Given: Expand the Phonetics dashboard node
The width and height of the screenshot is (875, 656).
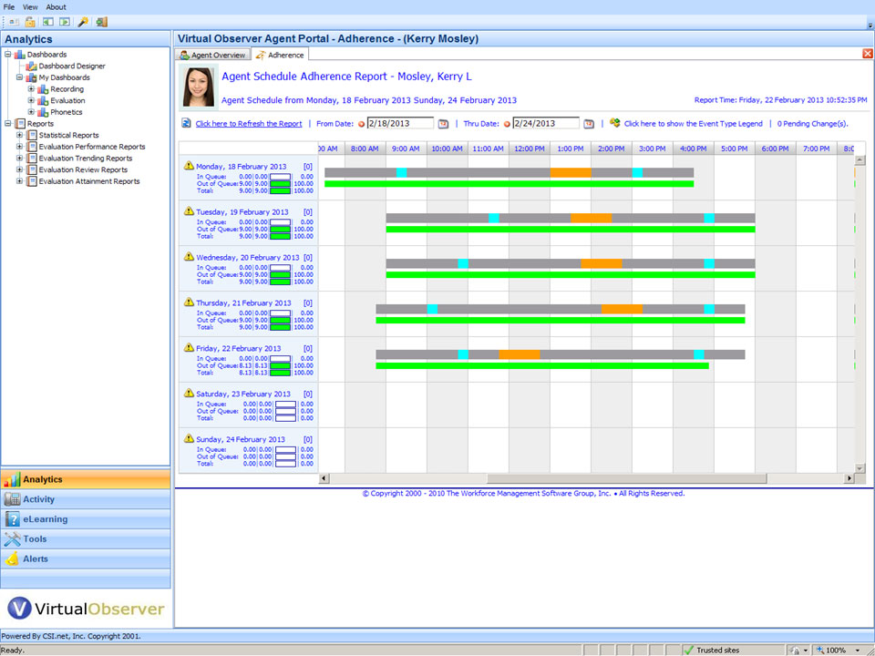Looking at the screenshot, I should 31,111.
